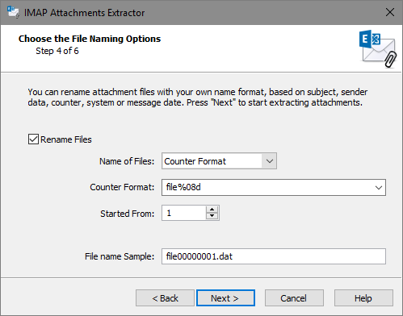The image size is (403, 316).
Task: Click the 'Counter Format:' label
Action: click(122, 187)
